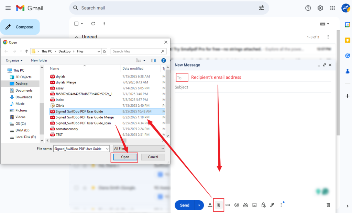Open the Google Tasks side panel
352x213 pixels.
pyautogui.click(x=347, y=56)
